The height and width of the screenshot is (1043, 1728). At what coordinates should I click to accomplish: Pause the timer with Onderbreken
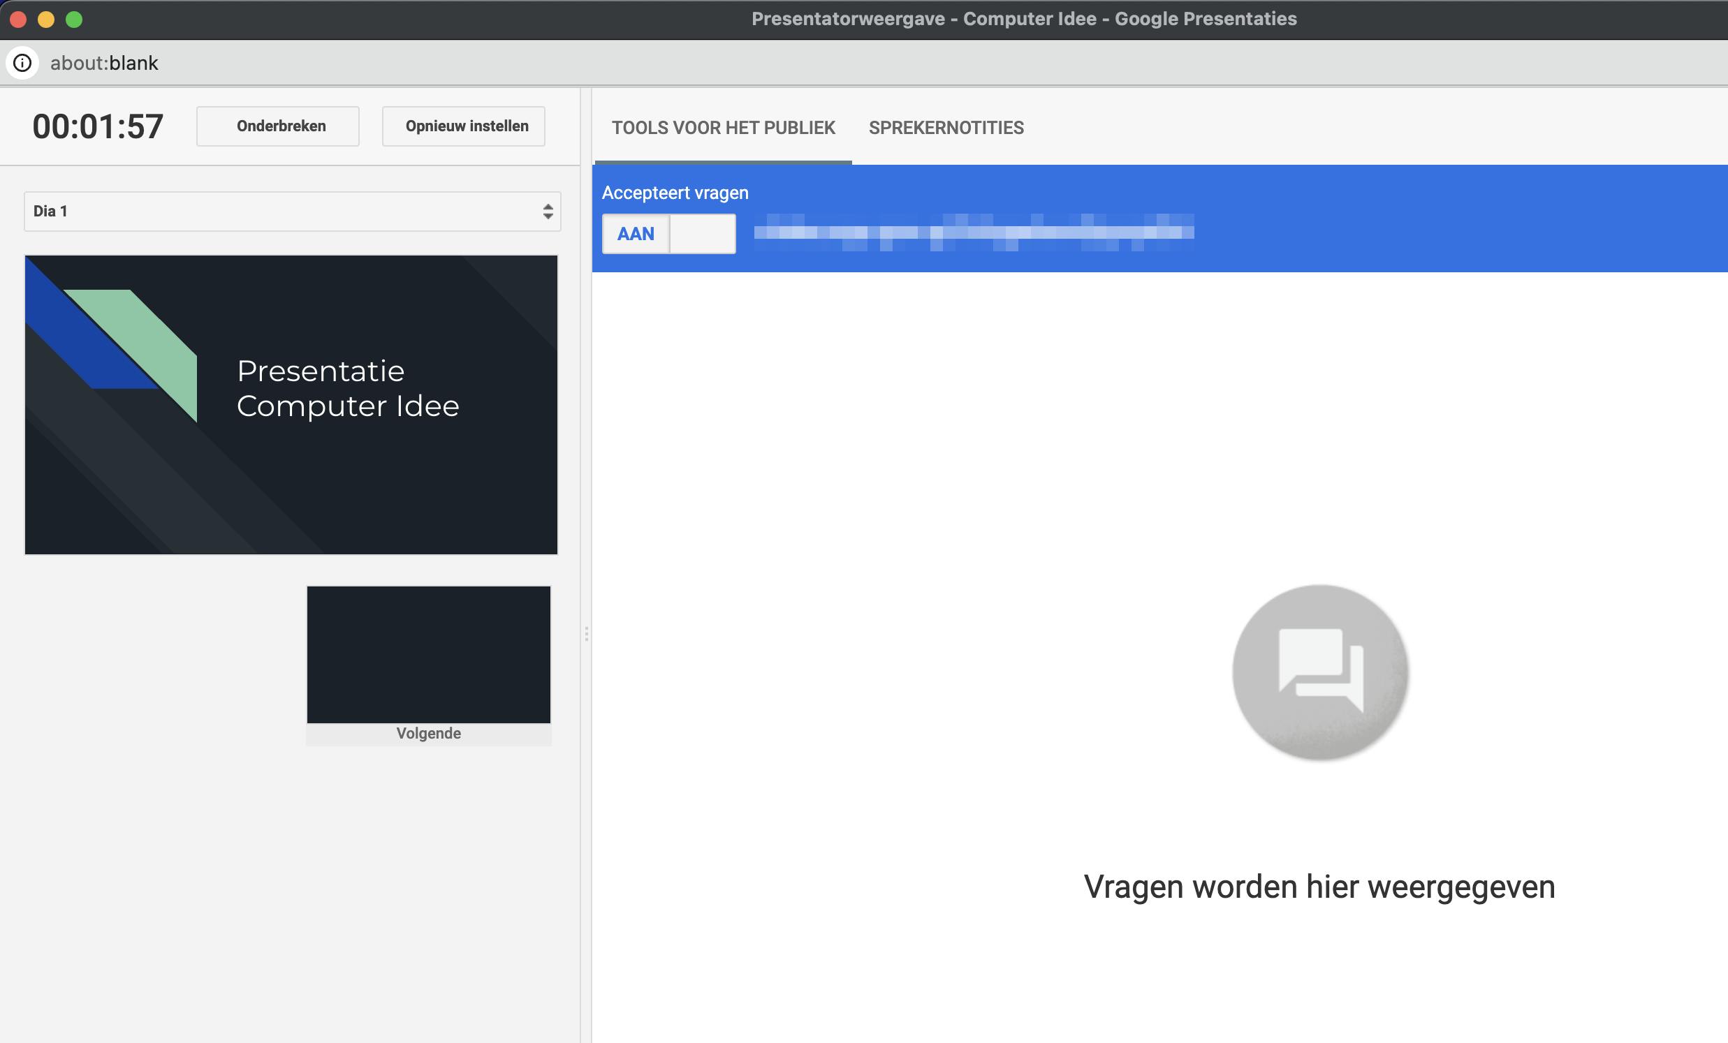pos(279,126)
